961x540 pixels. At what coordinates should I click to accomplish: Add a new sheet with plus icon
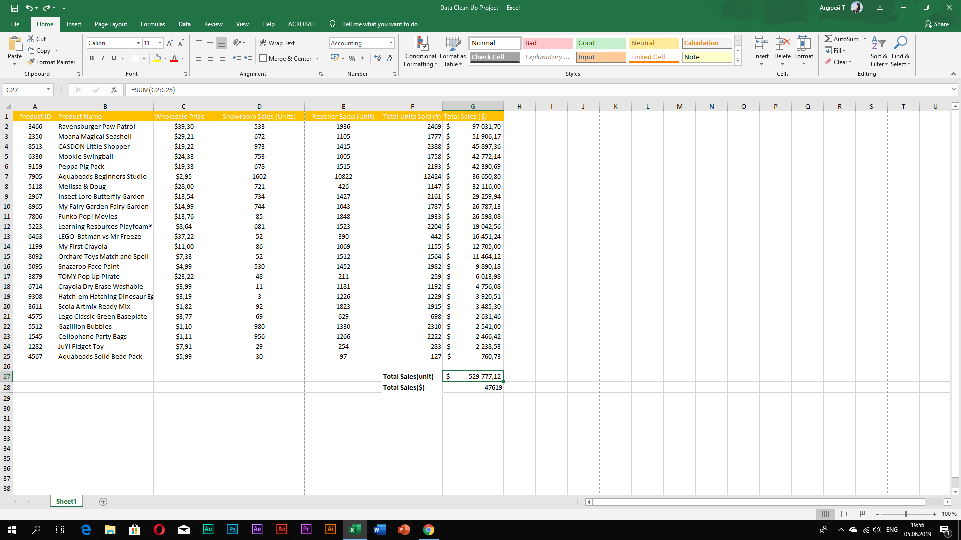point(103,502)
